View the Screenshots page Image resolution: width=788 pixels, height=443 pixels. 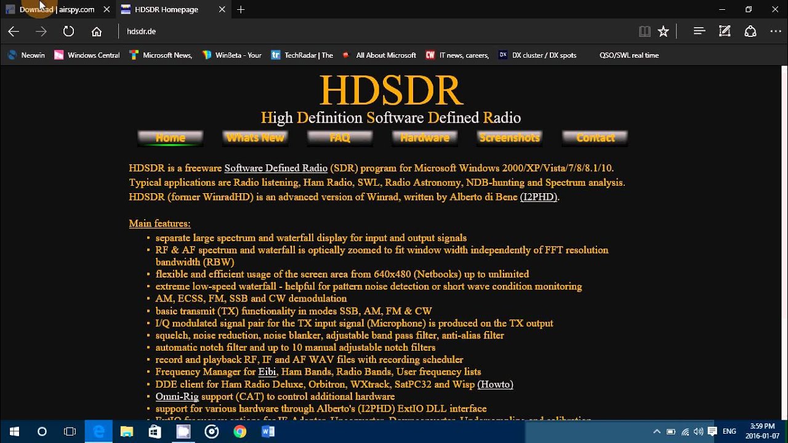tap(510, 138)
